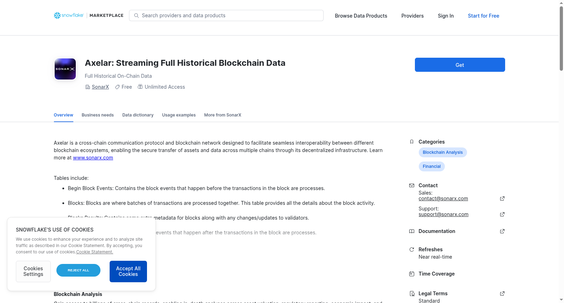
Task: Open Browse Data Products menu
Action: point(361,16)
